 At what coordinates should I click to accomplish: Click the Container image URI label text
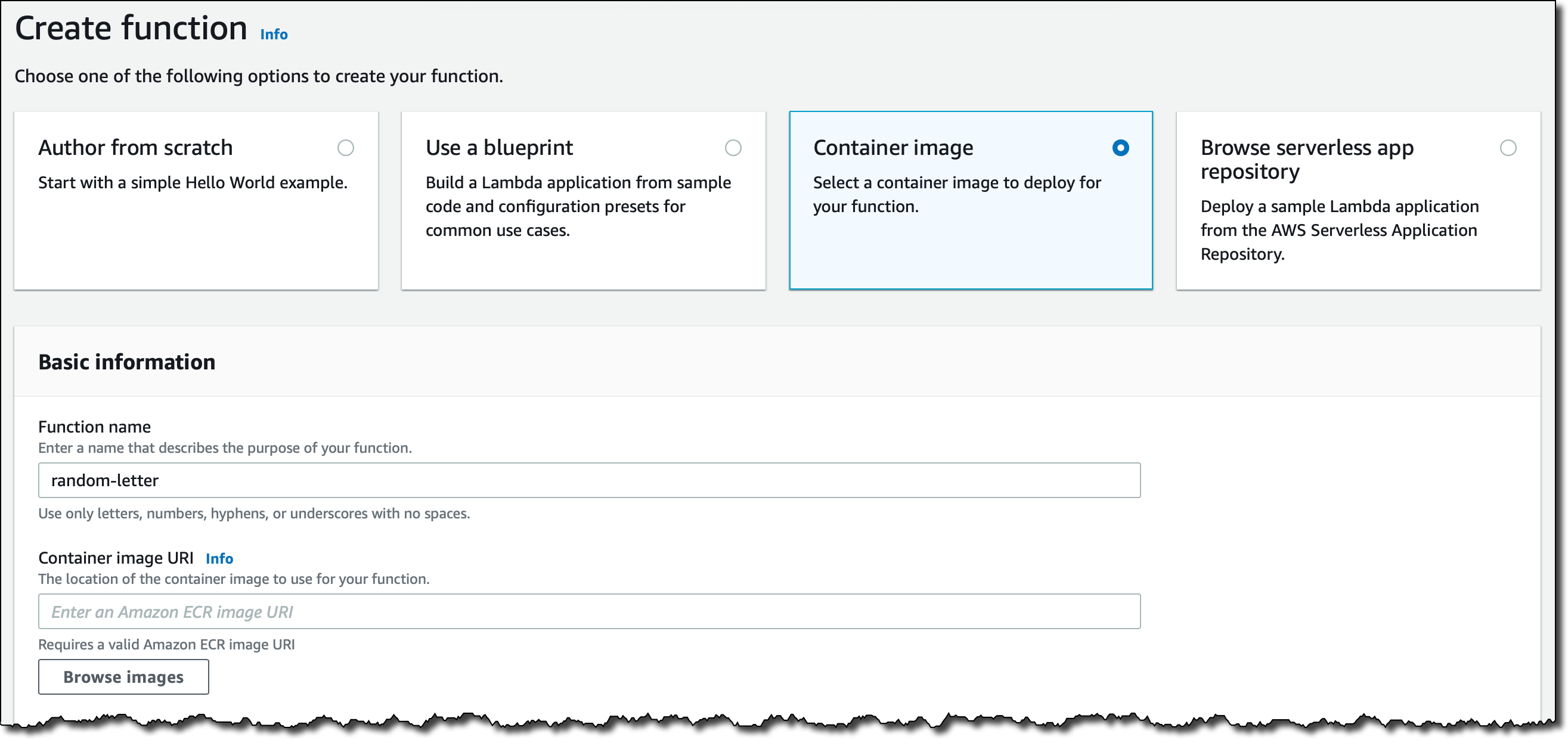(116, 558)
